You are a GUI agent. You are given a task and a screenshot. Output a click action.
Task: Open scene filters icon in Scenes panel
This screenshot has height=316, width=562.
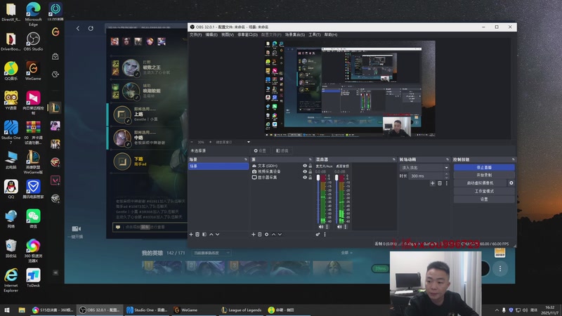[204, 235]
